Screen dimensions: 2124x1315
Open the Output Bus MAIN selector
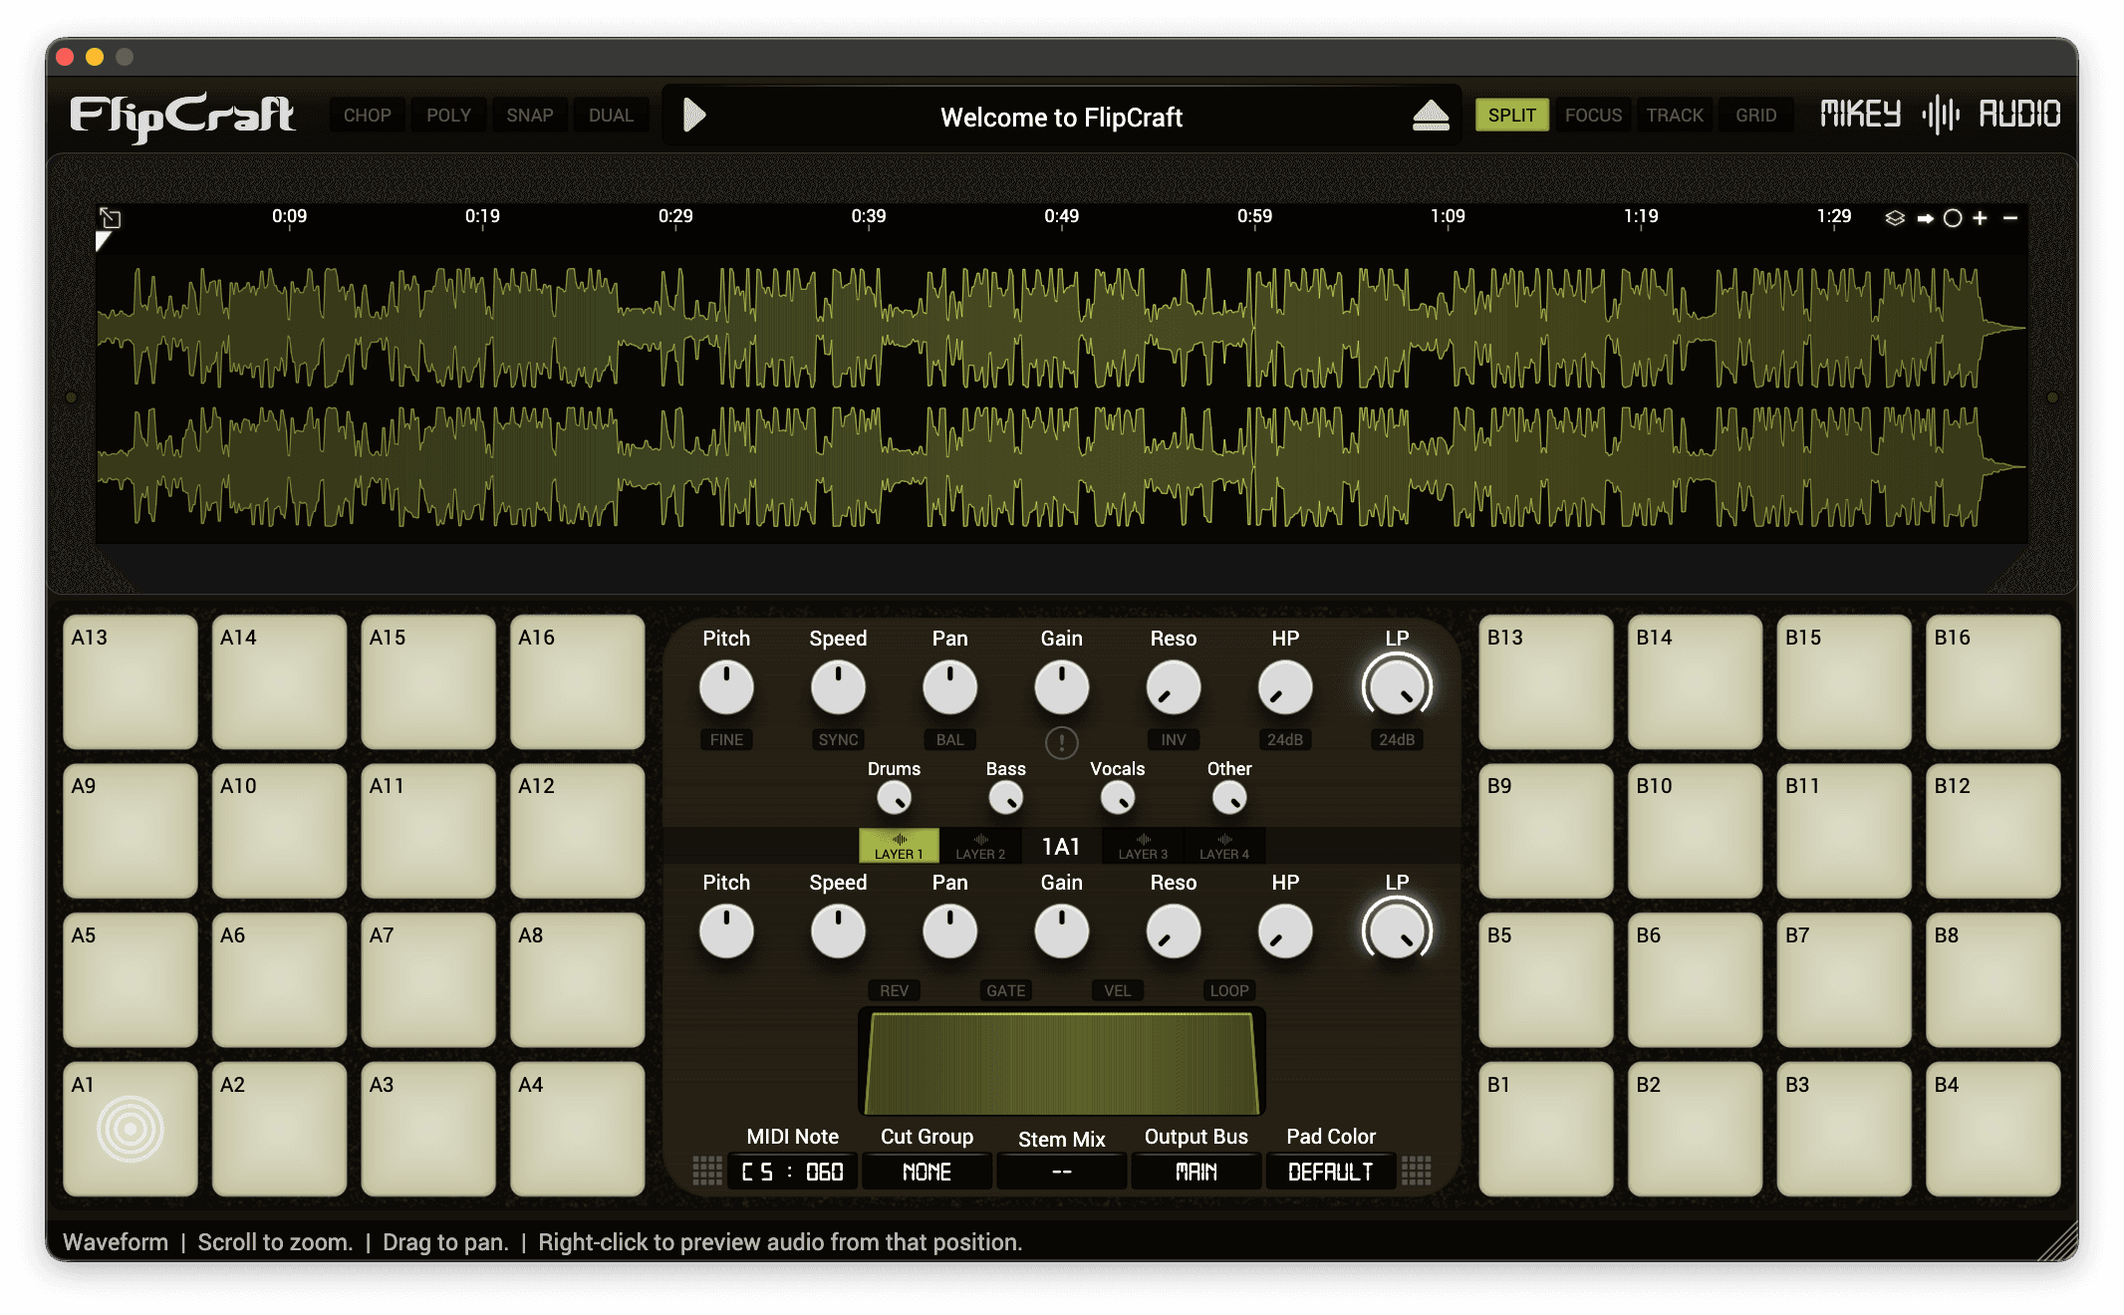click(x=1195, y=1172)
